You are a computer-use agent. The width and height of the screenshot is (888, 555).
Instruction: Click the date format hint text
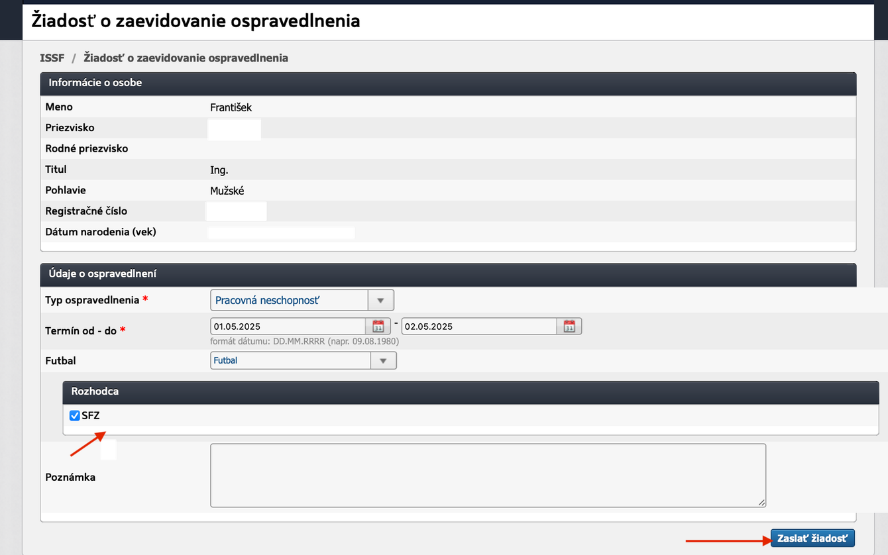(x=304, y=342)
